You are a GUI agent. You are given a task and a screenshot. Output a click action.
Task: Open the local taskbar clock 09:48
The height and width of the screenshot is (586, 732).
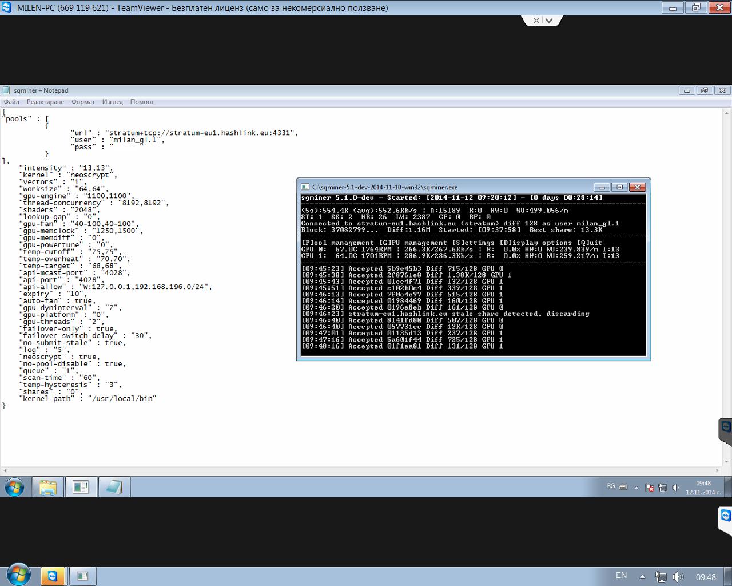click(x=706, y=577)
